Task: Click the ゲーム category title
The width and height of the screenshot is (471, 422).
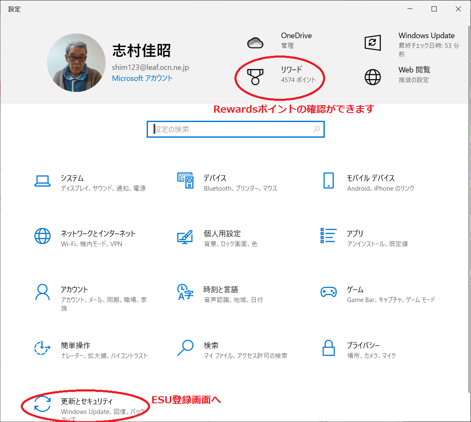Action: pyautogui.click(x=355, y=290)
